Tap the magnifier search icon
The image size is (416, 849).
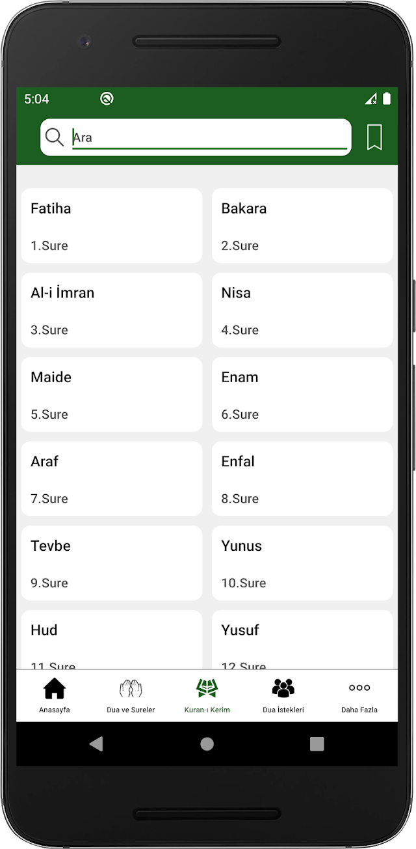pos(55,137)
